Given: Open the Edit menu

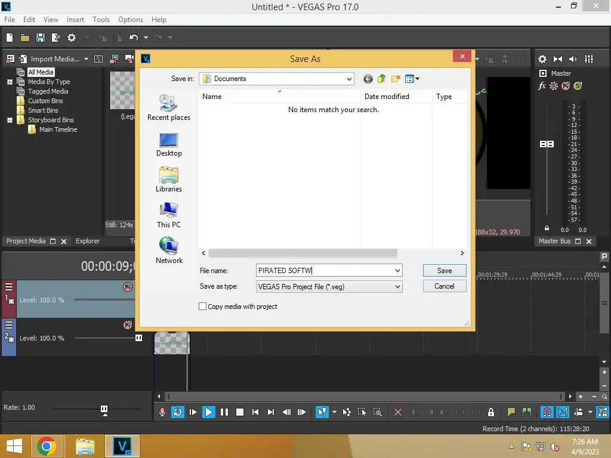Looking at the screenshot, I should [x=29, y=20].
